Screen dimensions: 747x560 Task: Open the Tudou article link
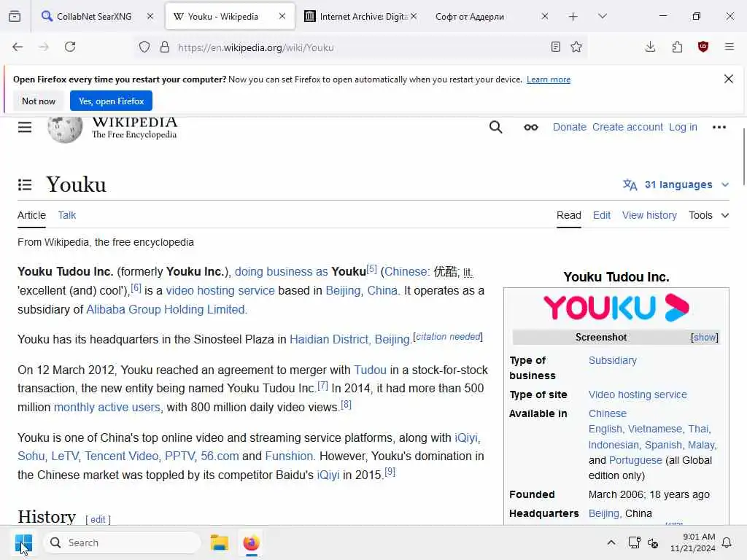click(x=370, y=370)
